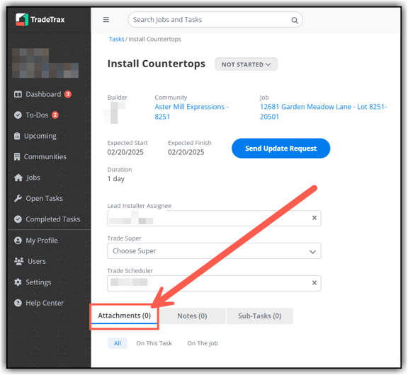
Task: Click the blurred company logo in sidebar
Action: point(45,63)
